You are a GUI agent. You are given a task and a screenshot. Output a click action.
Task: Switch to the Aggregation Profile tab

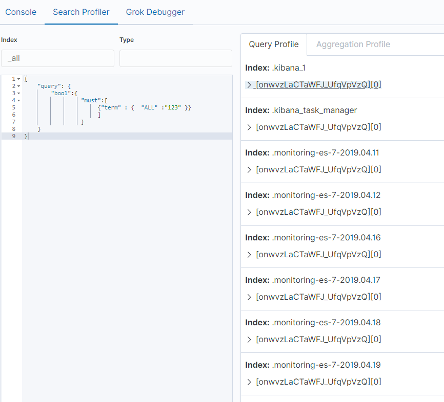[x=353, y=44]
